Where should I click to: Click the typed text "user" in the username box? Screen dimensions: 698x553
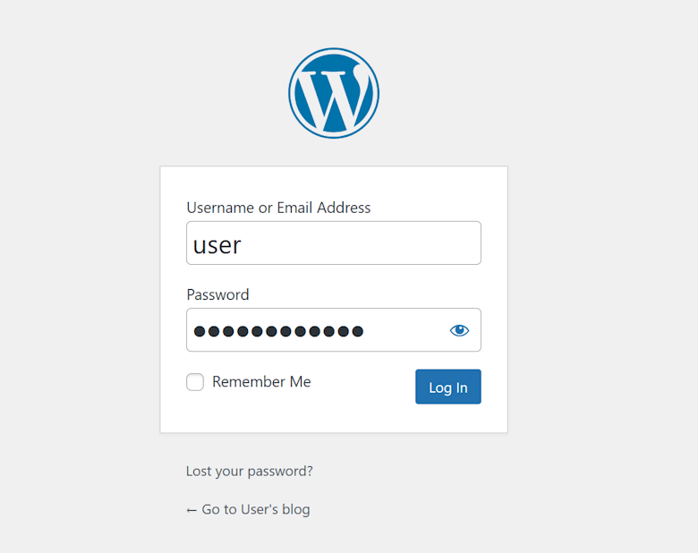(x=217, y=244)
